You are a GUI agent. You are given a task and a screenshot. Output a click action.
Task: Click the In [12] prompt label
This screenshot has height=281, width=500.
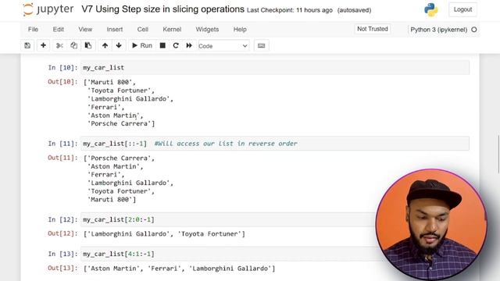62,219
